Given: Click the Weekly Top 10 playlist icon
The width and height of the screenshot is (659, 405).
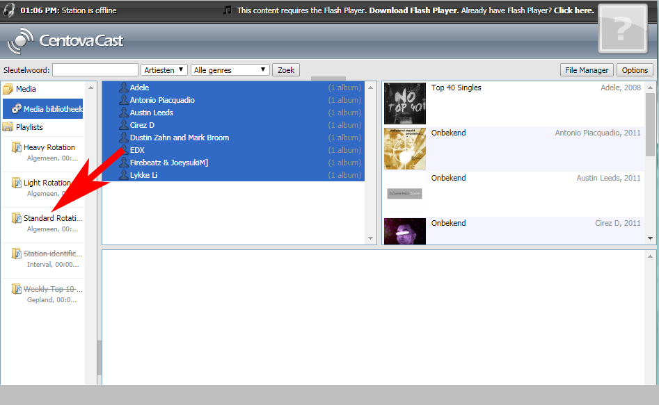Looking at the screenshot, I should (x=17, y=289).
